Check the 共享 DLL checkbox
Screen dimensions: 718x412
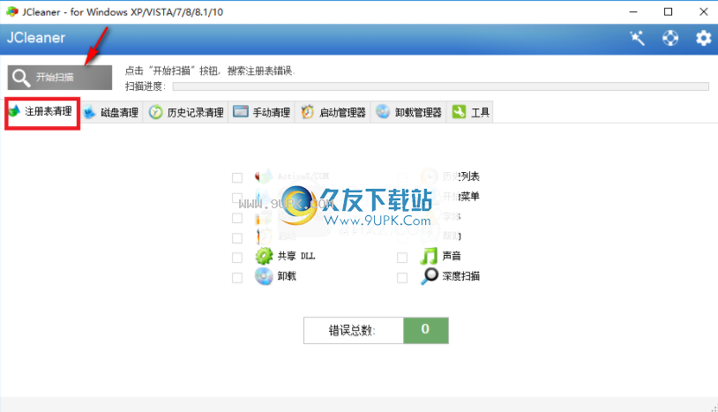(x=237, y=258)
